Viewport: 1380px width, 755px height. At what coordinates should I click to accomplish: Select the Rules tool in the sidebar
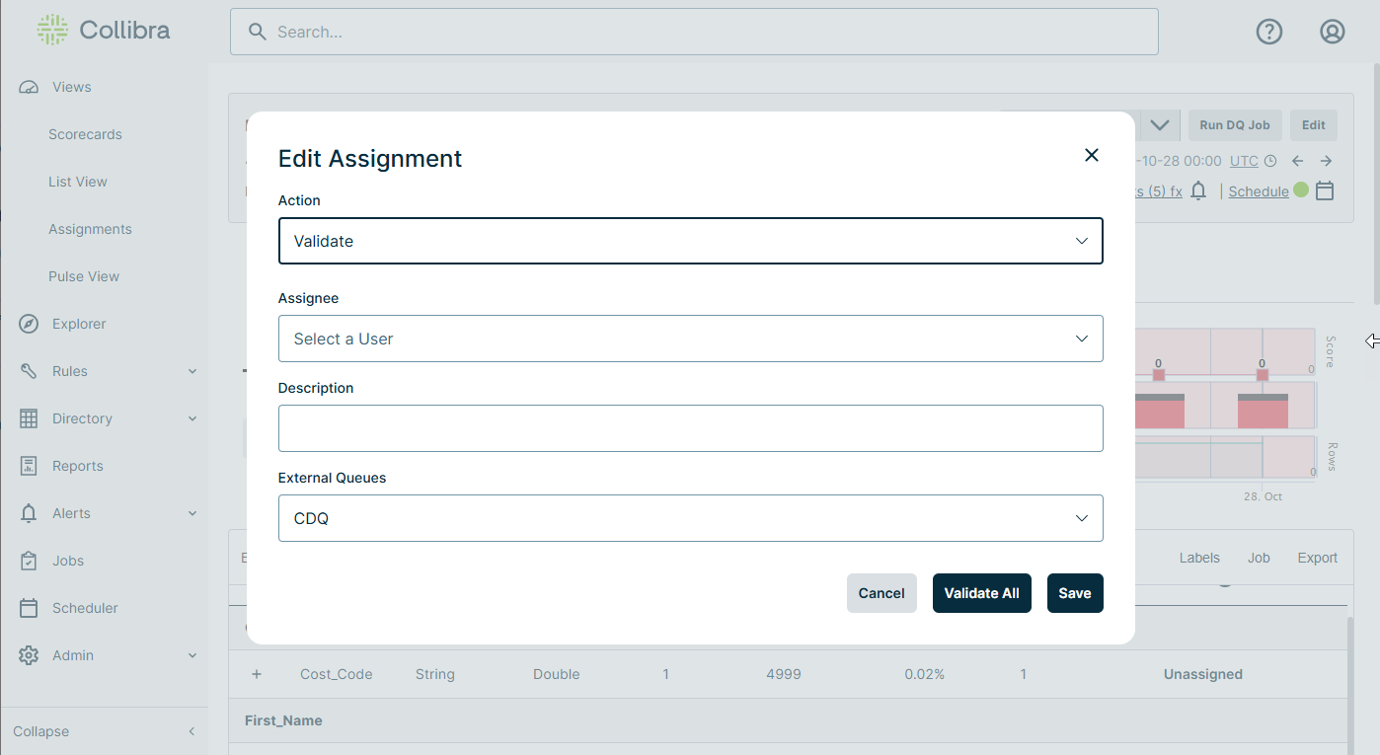pyautogui.click(x=68, y=370)
